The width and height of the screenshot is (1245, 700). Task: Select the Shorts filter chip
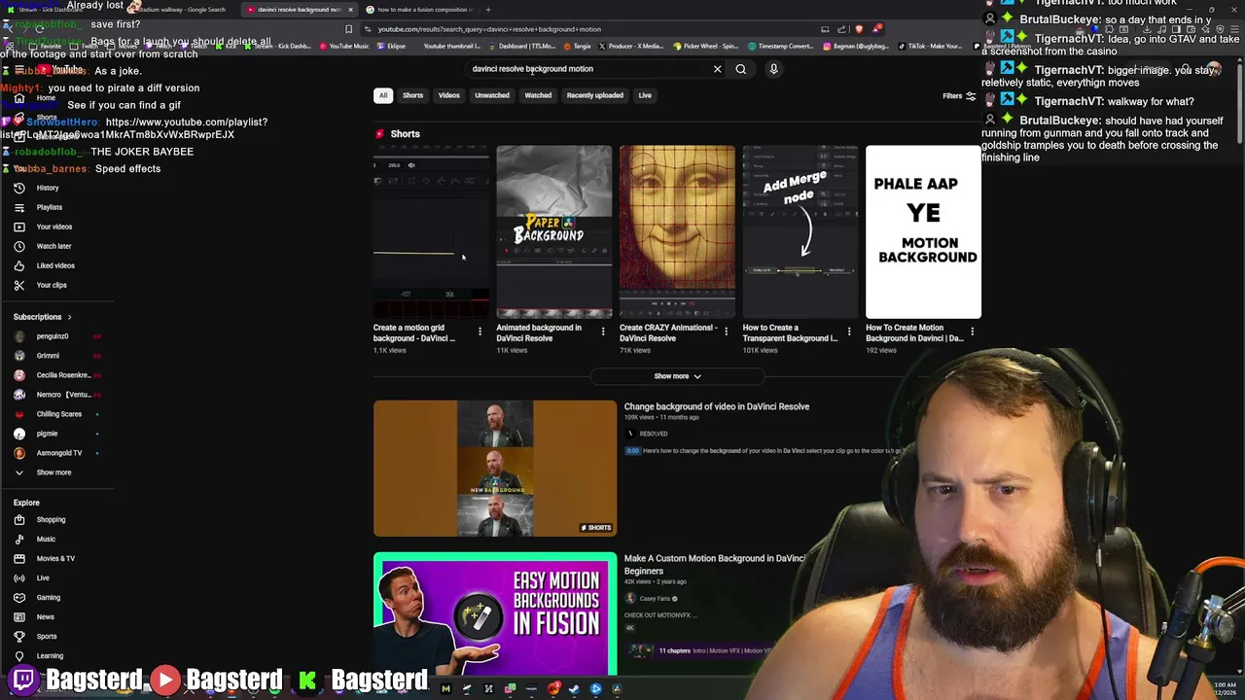click(412, 95)
